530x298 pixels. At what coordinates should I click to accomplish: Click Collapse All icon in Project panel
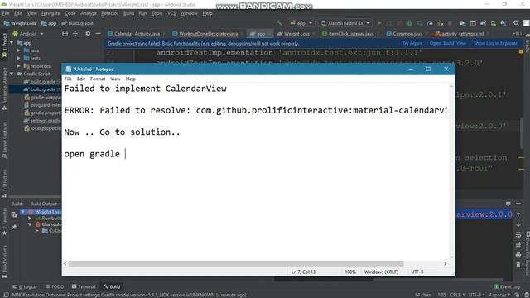75,33
